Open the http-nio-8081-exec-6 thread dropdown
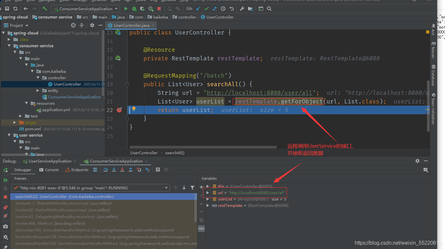The height and width of the screenshot is (249, 445). 90,188
